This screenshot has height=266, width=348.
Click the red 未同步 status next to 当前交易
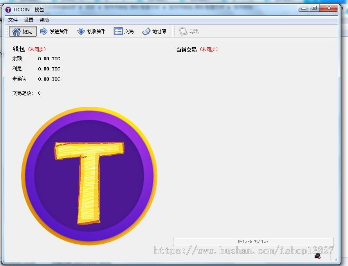tap(209, 49)
